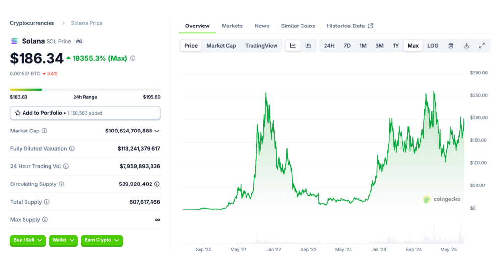Switch to the line chart view icon
Screen dimensions: 502x263
[x=293, y=46]
